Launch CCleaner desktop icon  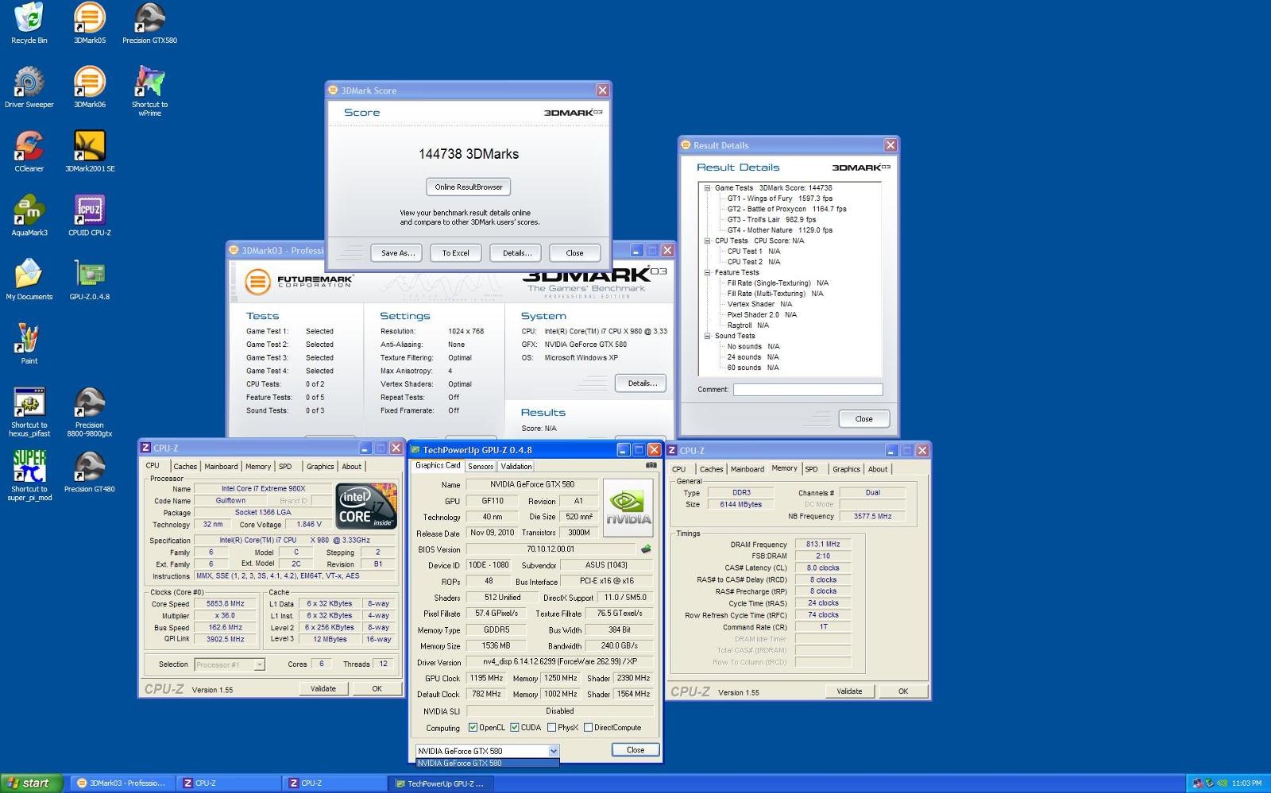coord(29,152)
